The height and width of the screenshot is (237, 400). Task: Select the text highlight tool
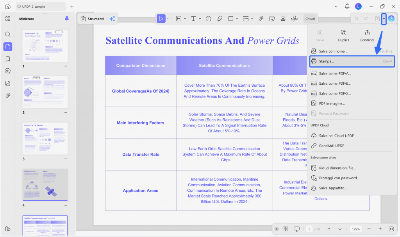tap(179, 19)
